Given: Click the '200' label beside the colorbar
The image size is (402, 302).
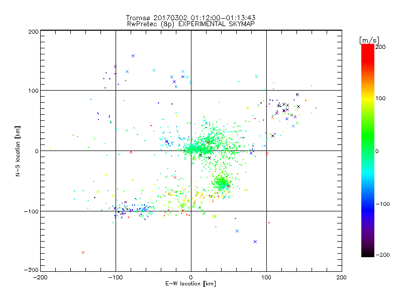Looking at the screenshot, I should (380, 47).
